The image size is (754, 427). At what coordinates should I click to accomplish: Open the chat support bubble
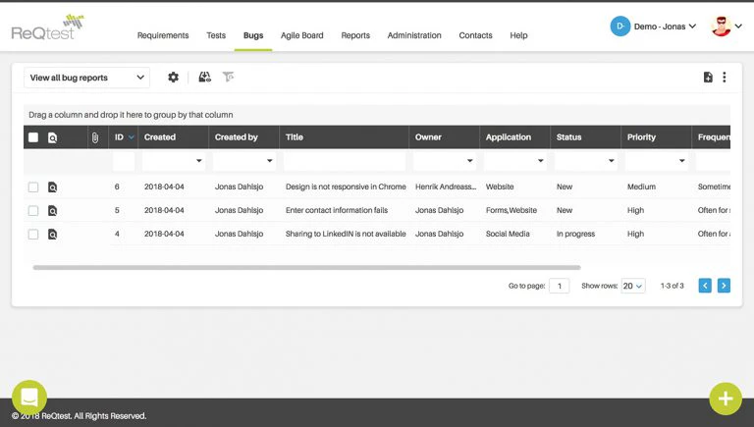[29, 398]
